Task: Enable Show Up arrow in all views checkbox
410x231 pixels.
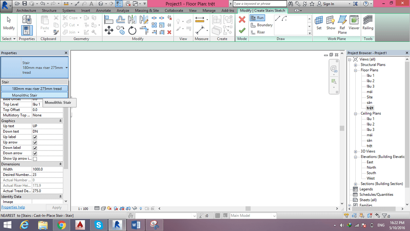Action: (35, 159)
